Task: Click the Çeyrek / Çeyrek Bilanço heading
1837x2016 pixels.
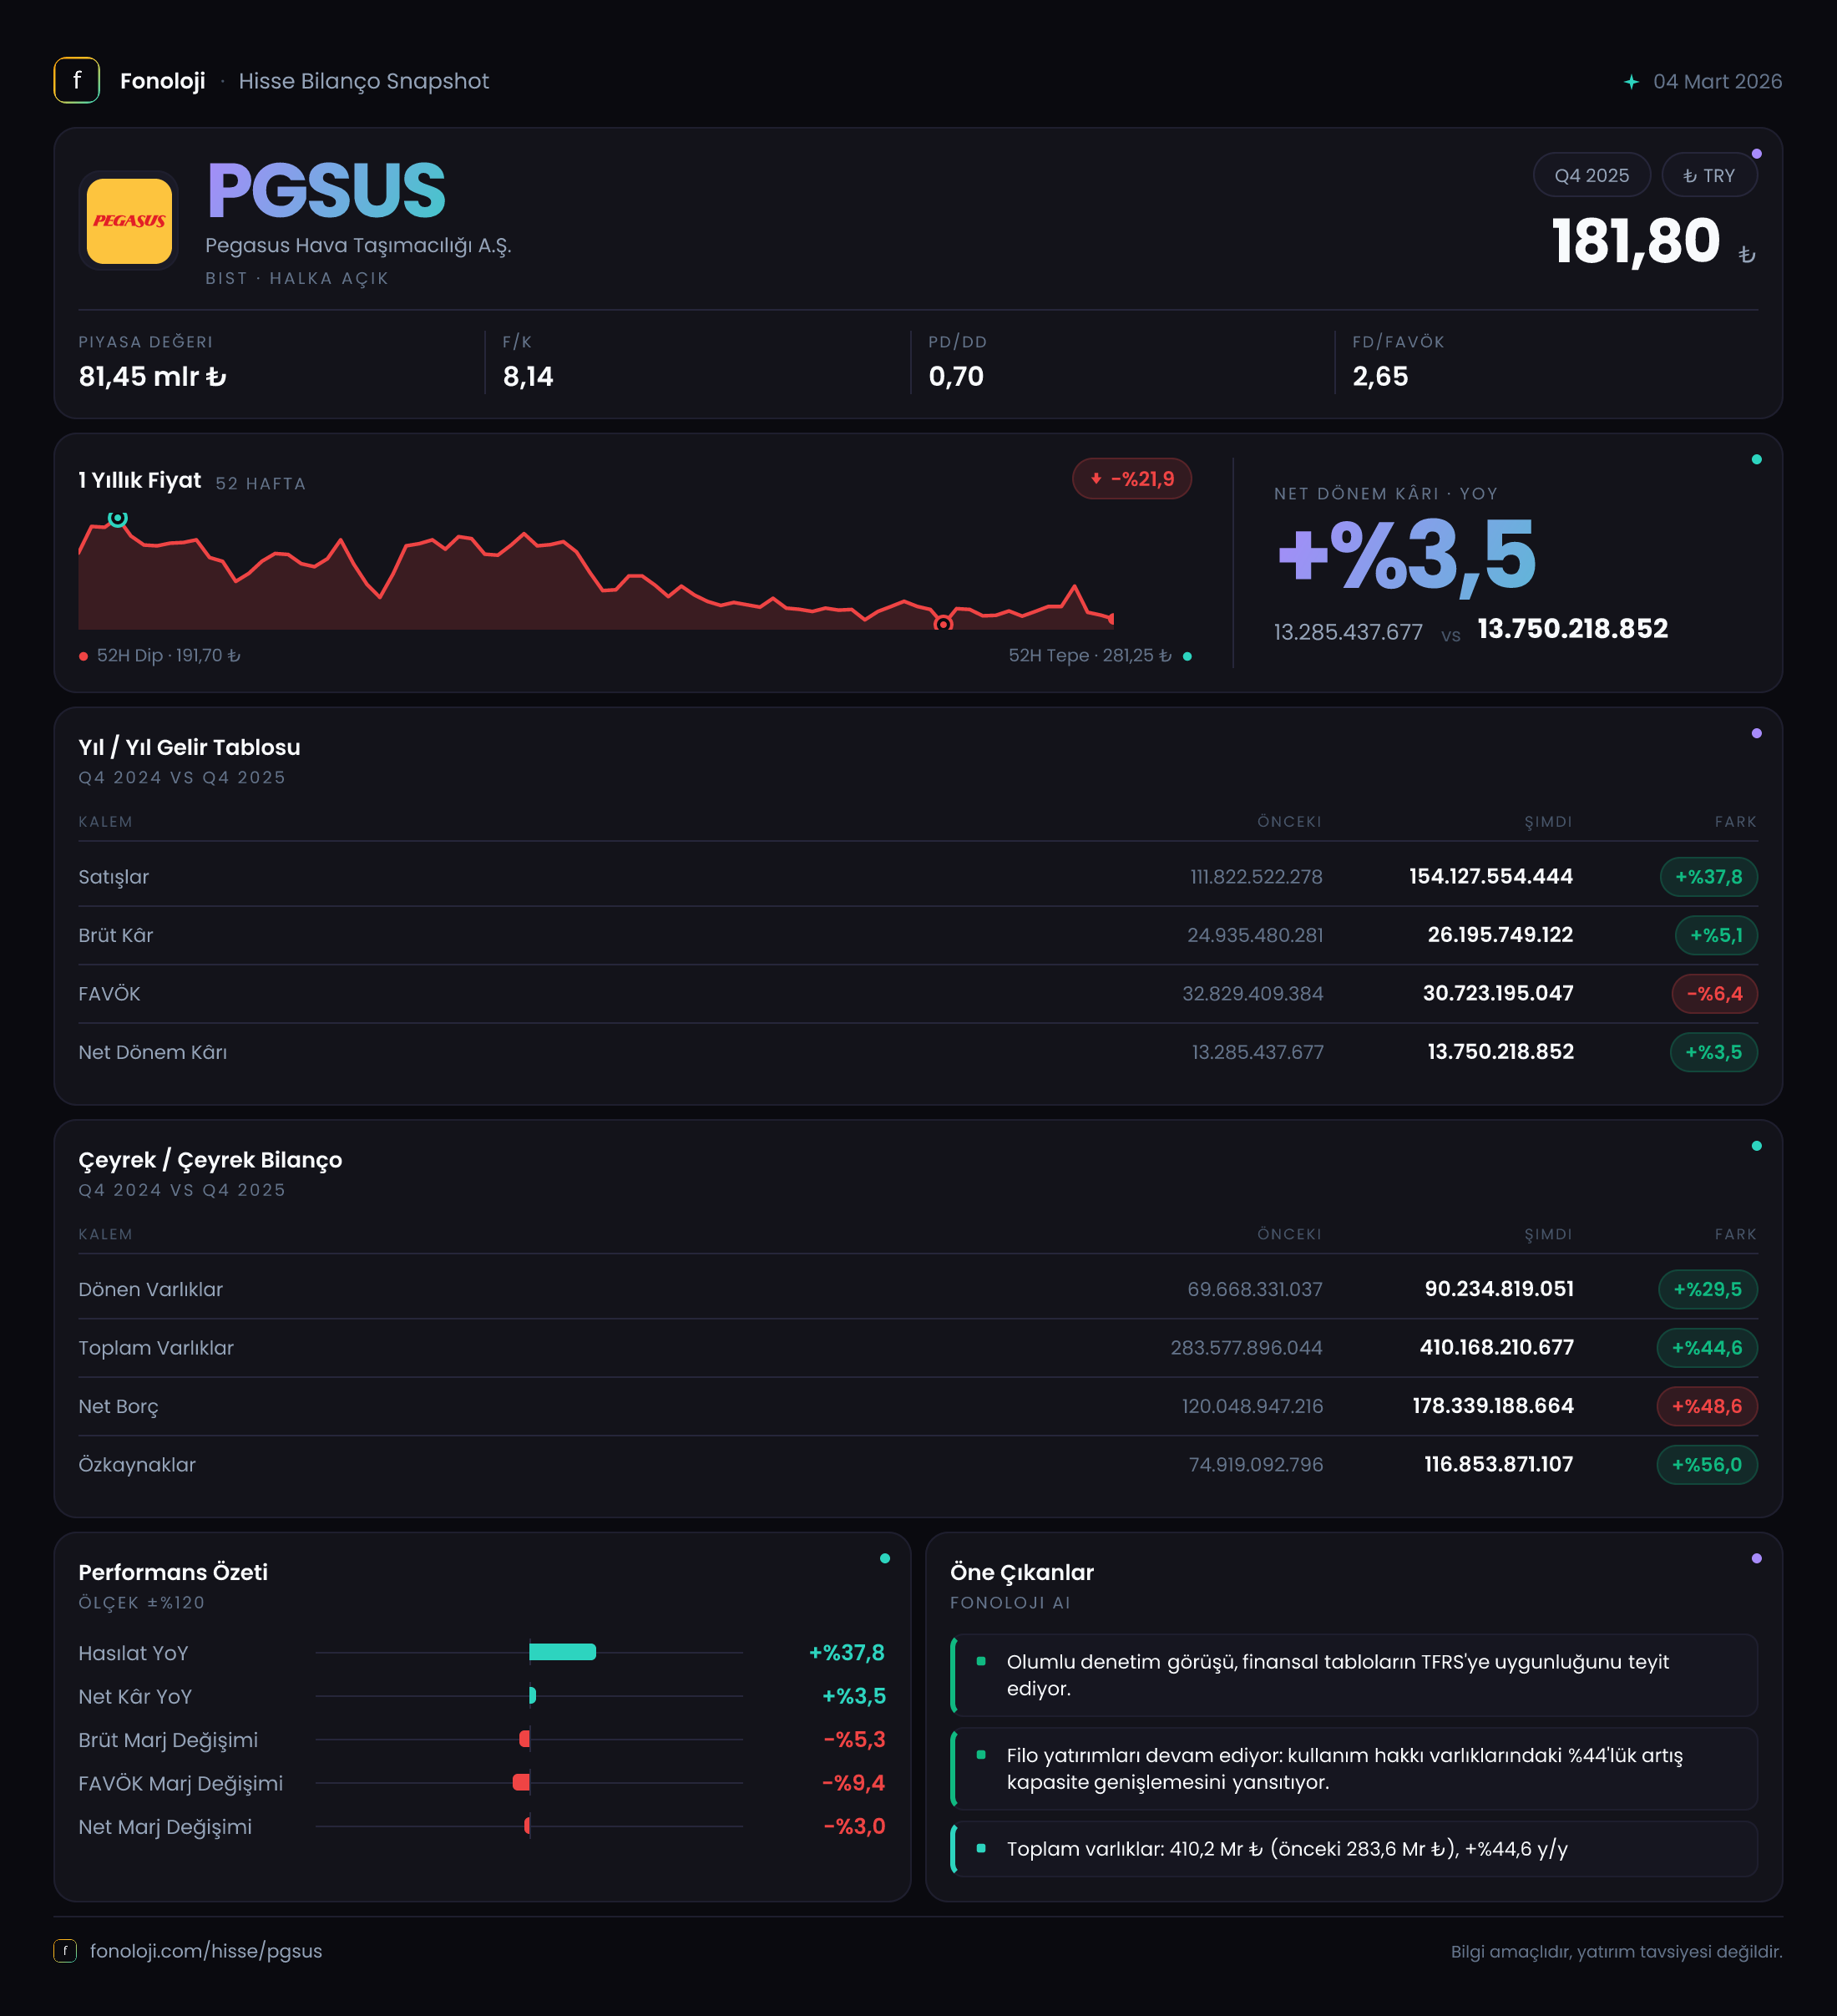Action: 210,1160
